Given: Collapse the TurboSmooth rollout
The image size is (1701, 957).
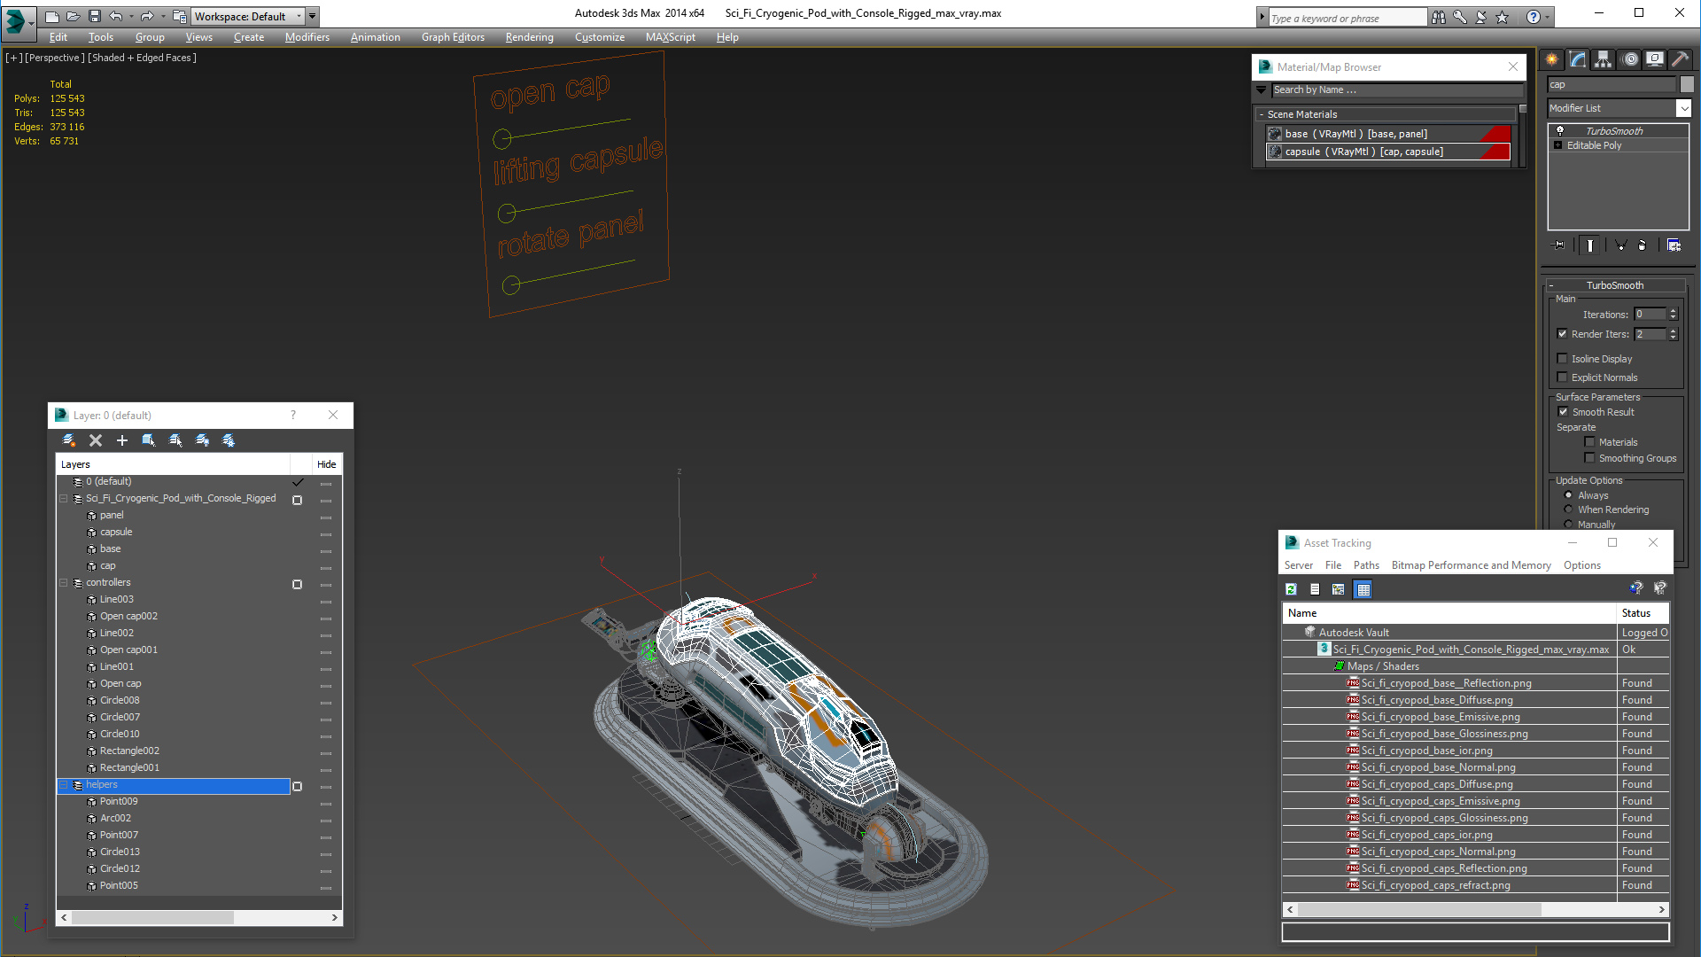Looking at the screenshot, I should coord(1551,285).
